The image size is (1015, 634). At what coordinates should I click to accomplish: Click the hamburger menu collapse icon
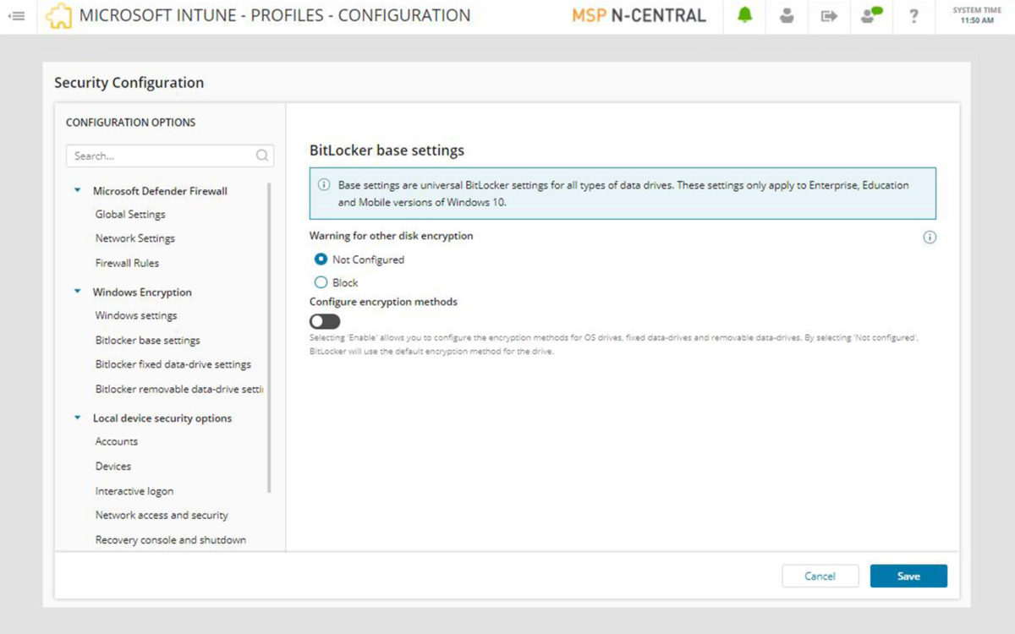point(16,16)
